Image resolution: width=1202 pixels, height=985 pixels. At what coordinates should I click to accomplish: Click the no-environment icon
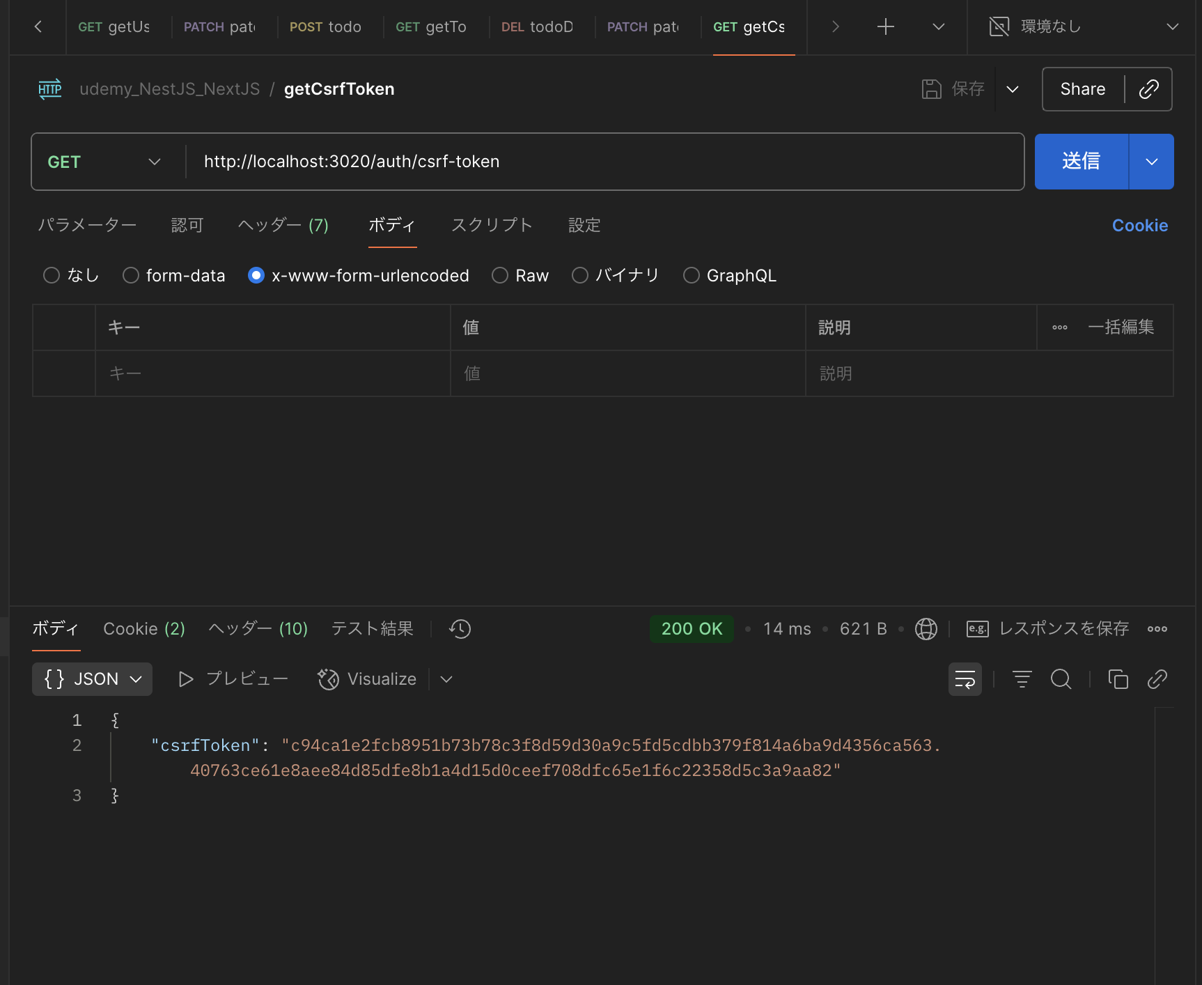pyautogui.click(x=999, y=26)
